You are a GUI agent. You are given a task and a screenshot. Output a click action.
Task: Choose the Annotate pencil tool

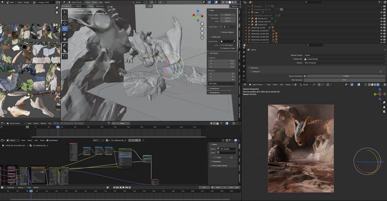pos(65,45)
